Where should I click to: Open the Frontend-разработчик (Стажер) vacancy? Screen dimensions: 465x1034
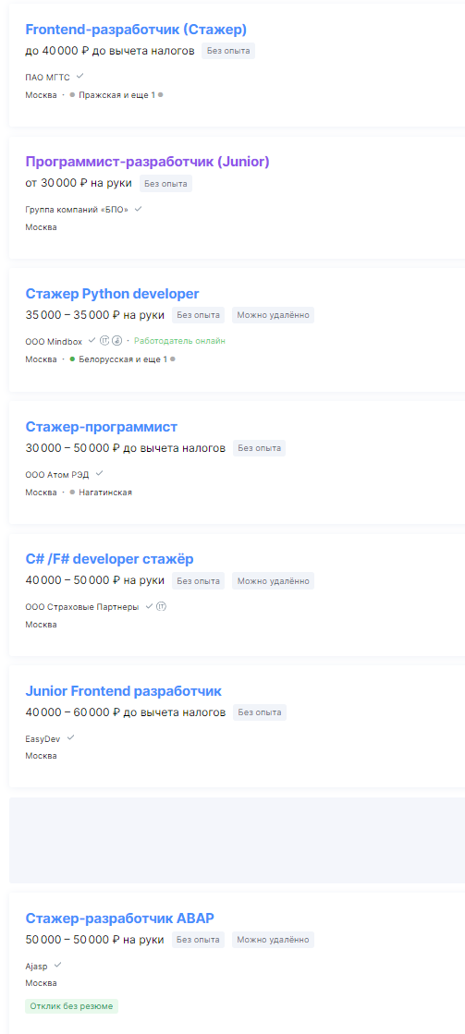[136, 30]
